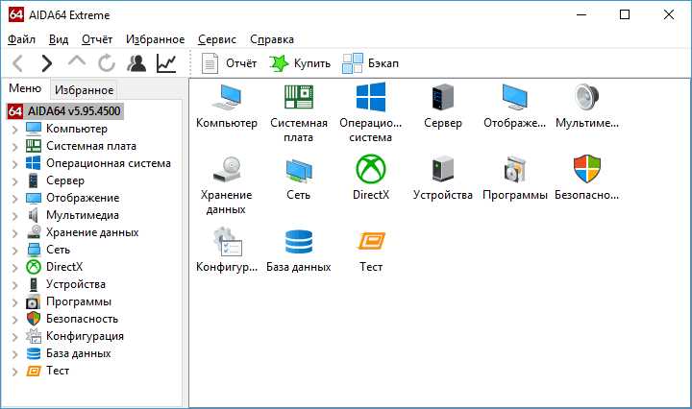692x409 pixels.
Task: Expand the Операционная система tree chevron
Action: (14, 163)
